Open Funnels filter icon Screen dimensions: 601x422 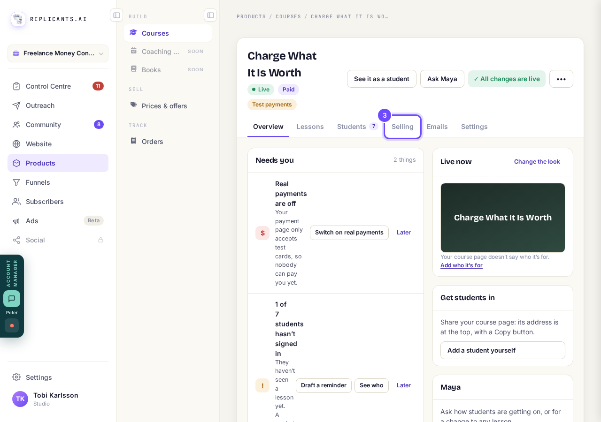(16, 182)
